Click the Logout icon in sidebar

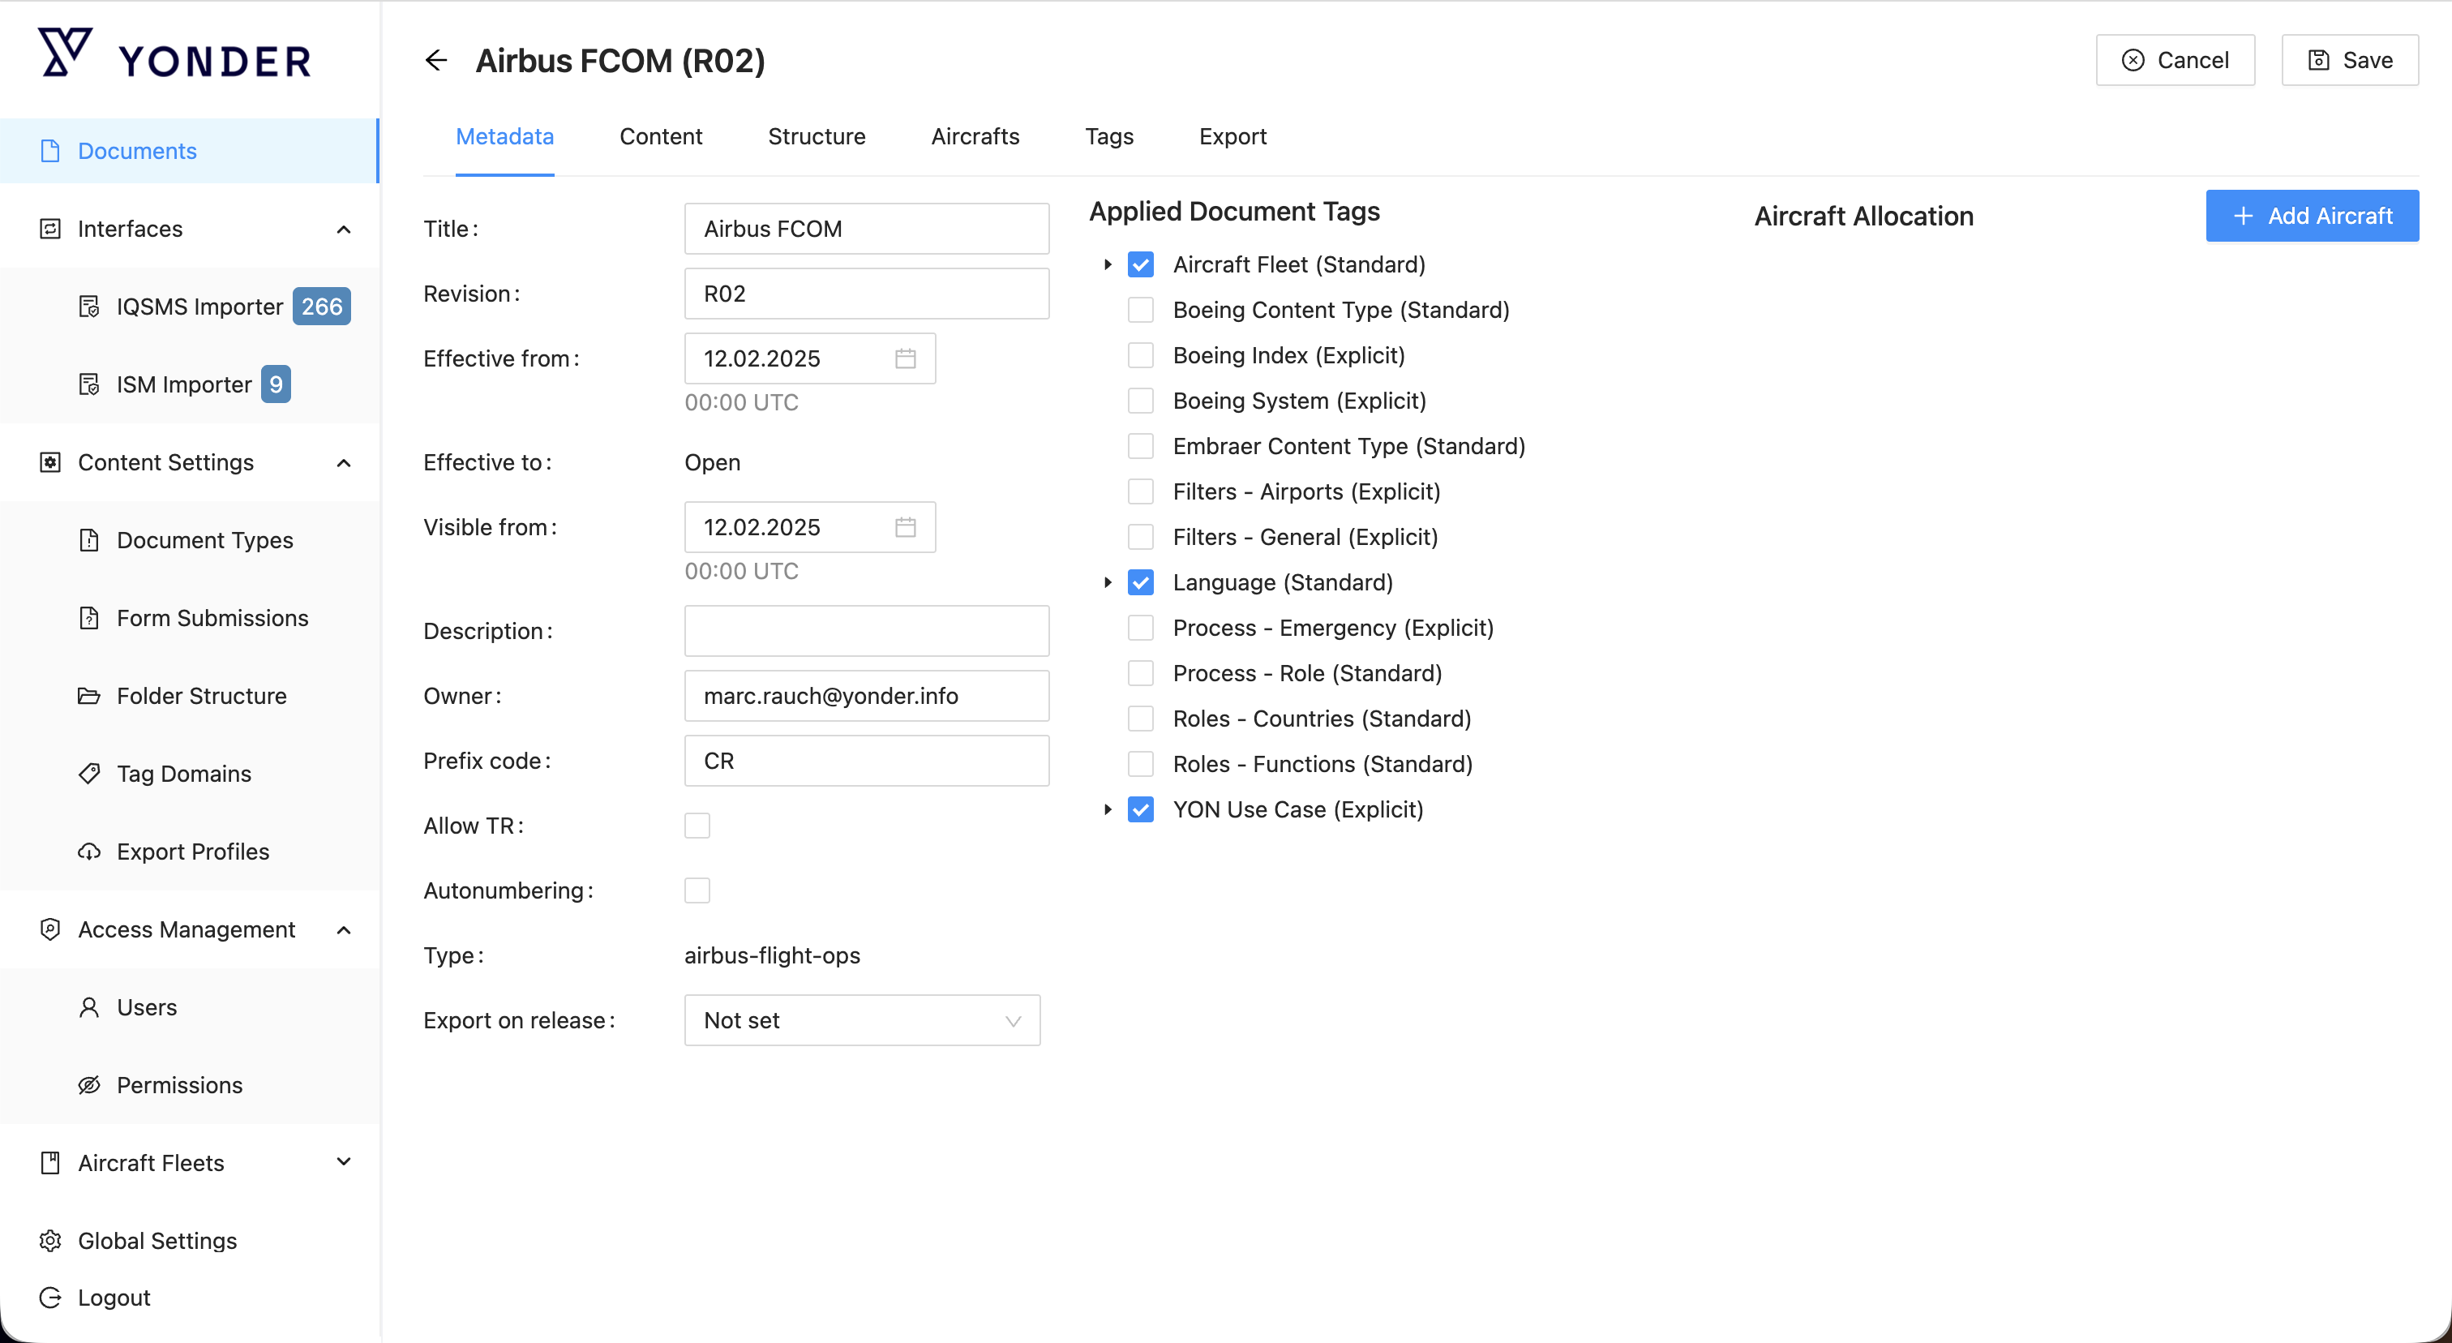coord(50,1298)
